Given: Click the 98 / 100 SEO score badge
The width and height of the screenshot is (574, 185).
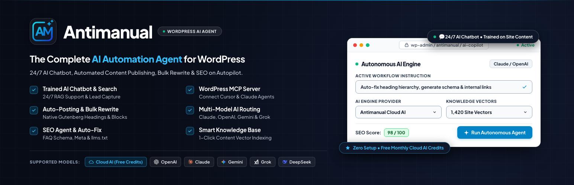Looking at the screenshot, I should (x=396, y=132).
